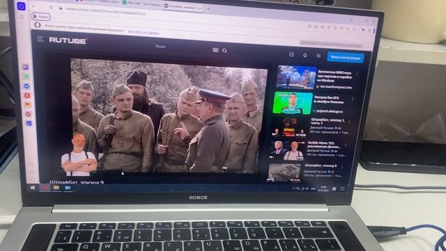The height and width of the screenshot is (251, 446).
Task: Open the blue app icon in taskbar
Action: point(68,188)
